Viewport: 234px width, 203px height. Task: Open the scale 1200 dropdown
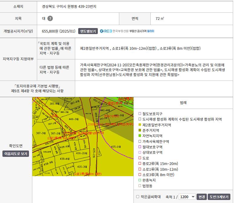click(x=187, y=197)
